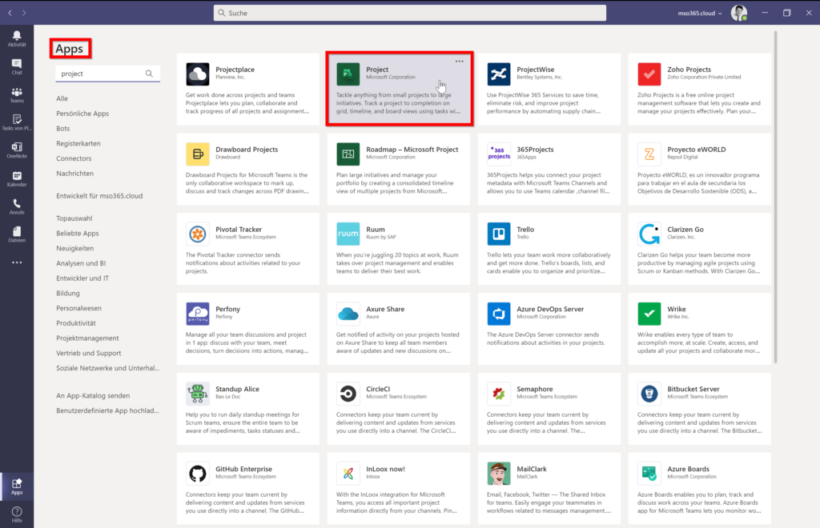Open the 365Projects app card
Viewport: 820px width, 528px height.
(x=549, y=170)
